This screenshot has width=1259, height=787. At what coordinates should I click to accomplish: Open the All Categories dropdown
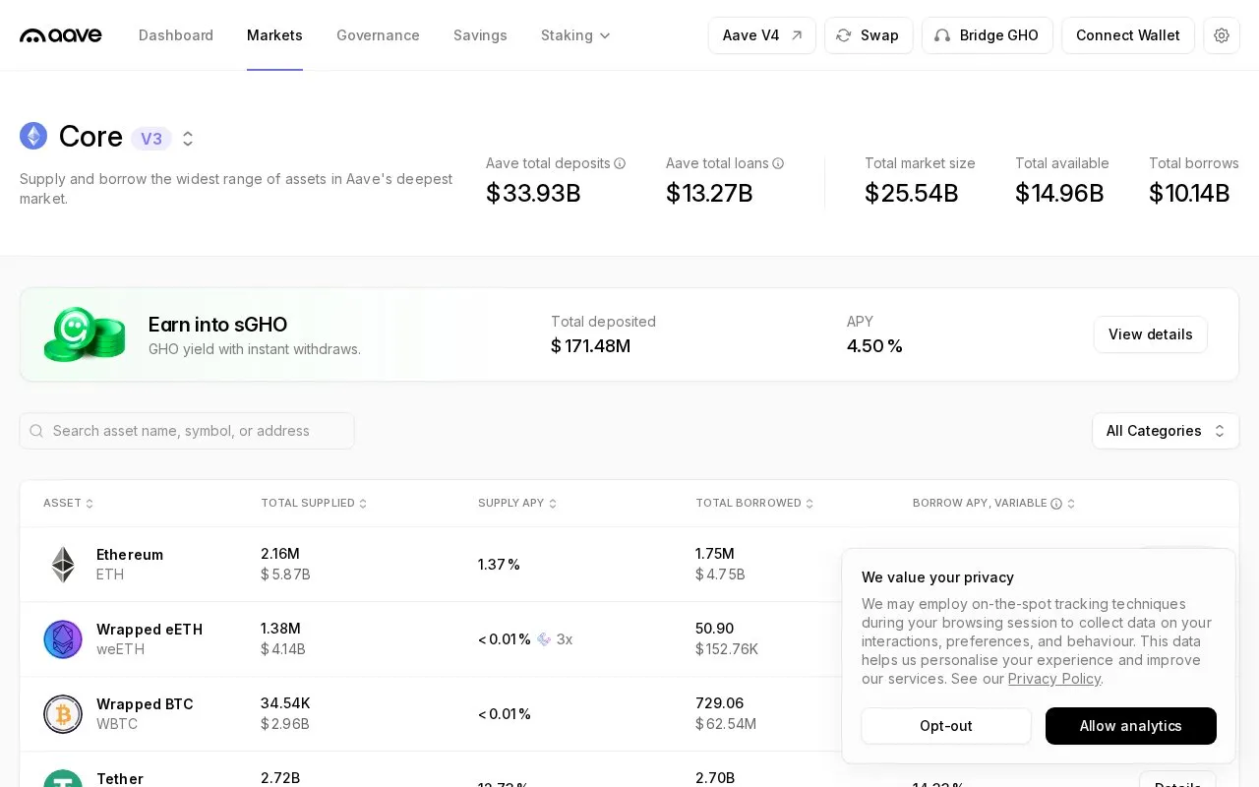tap(1166, 431)
